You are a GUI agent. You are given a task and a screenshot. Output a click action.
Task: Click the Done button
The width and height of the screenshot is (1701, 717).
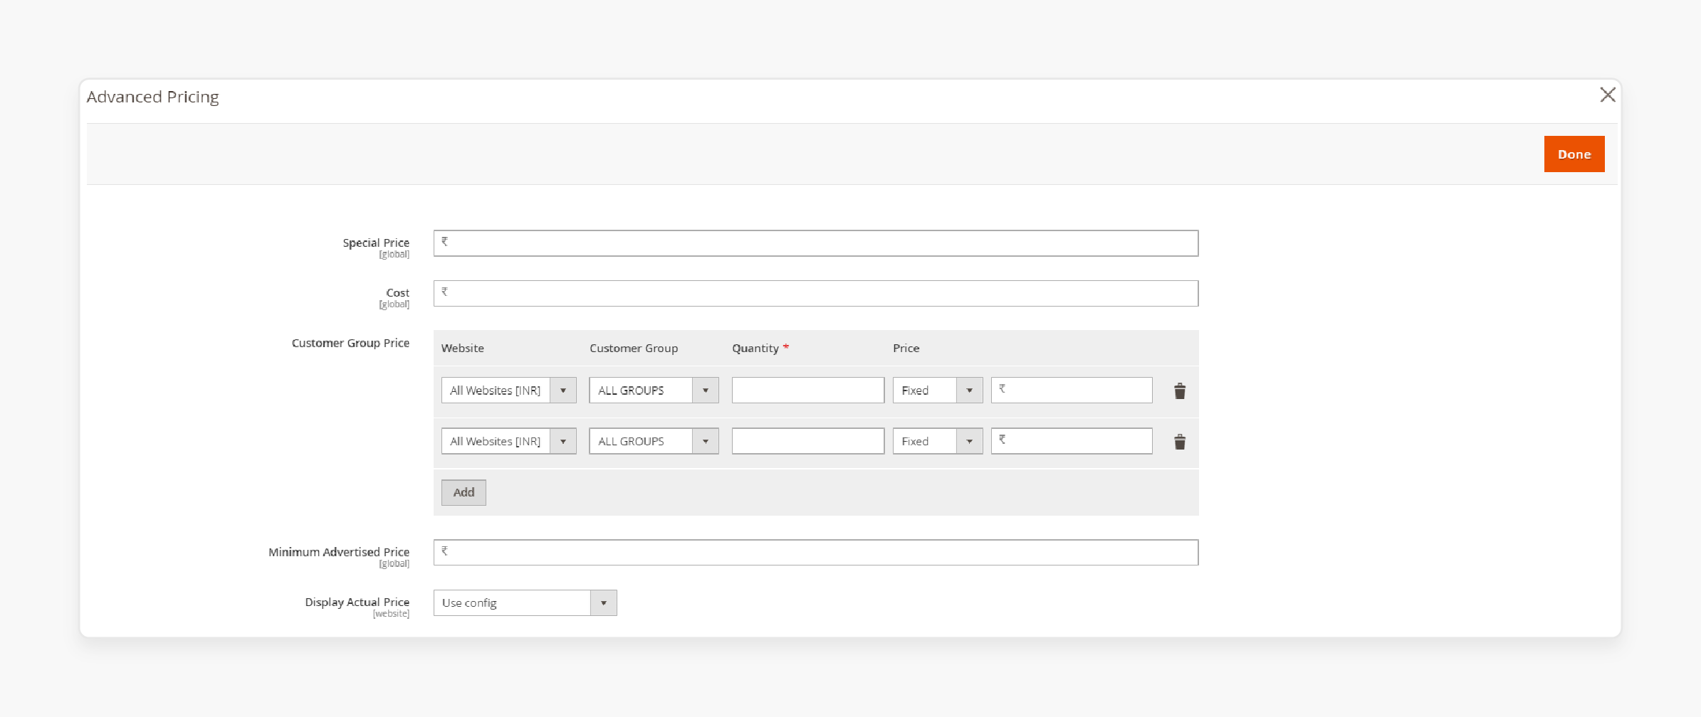[x=1574, y=154]
